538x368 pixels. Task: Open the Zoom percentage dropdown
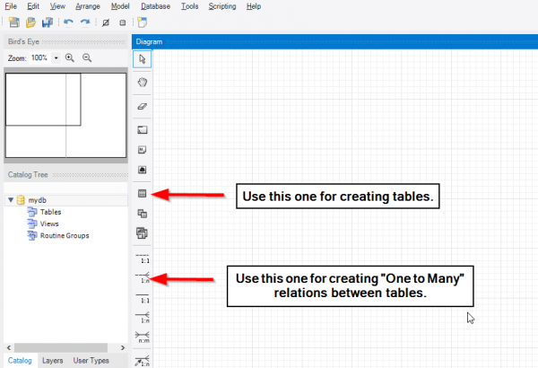(56, 57)
